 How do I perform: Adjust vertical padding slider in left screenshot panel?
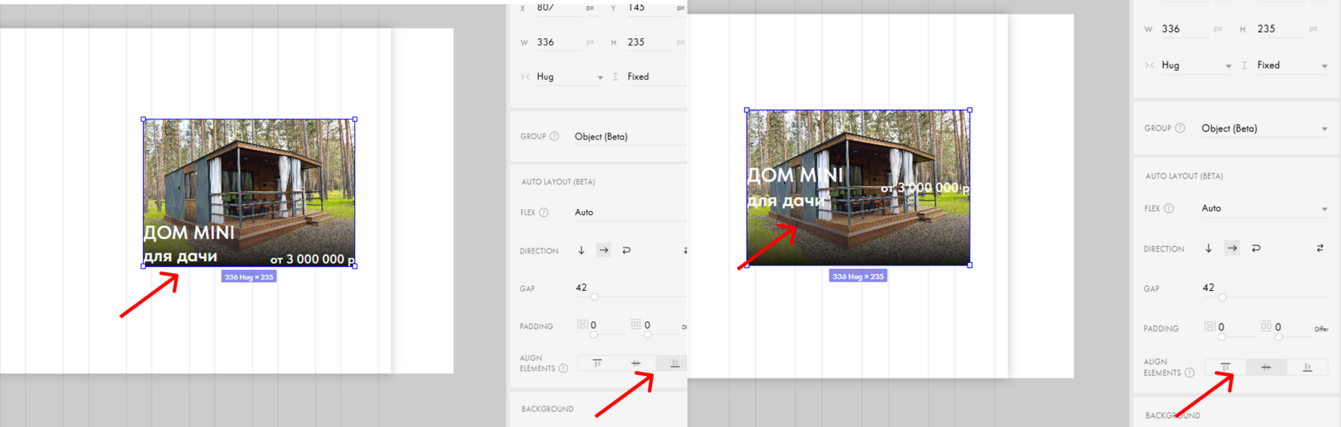[647, 334]
